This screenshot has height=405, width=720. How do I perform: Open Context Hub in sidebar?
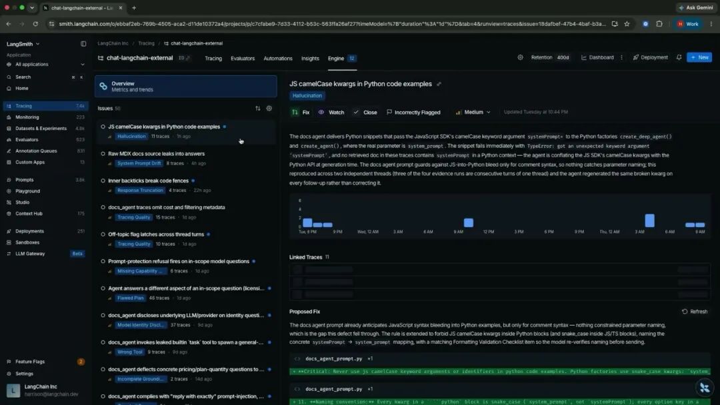[29, 213]
